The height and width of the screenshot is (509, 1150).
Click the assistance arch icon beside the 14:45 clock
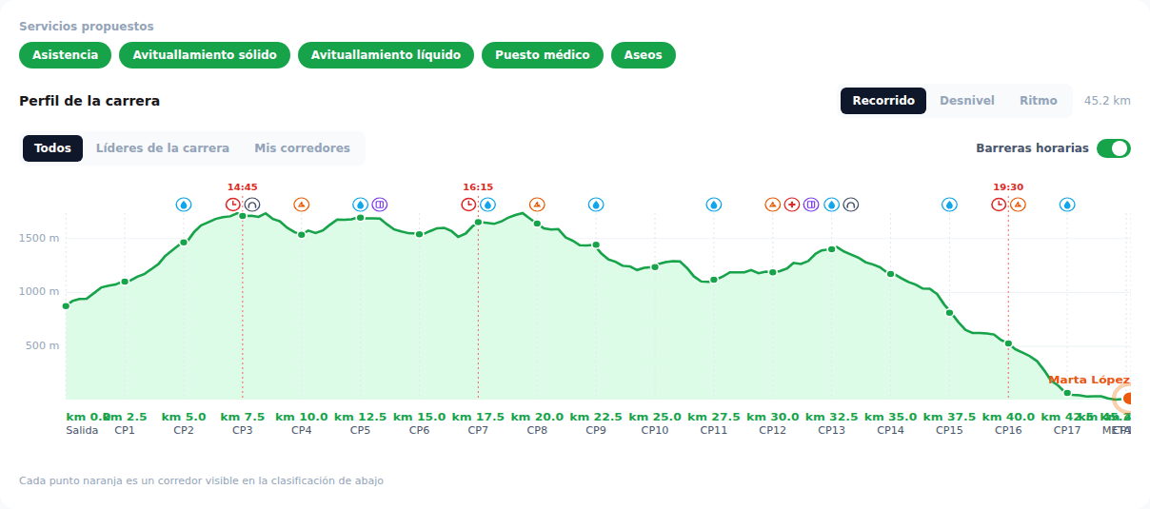(x=252, y=205)
